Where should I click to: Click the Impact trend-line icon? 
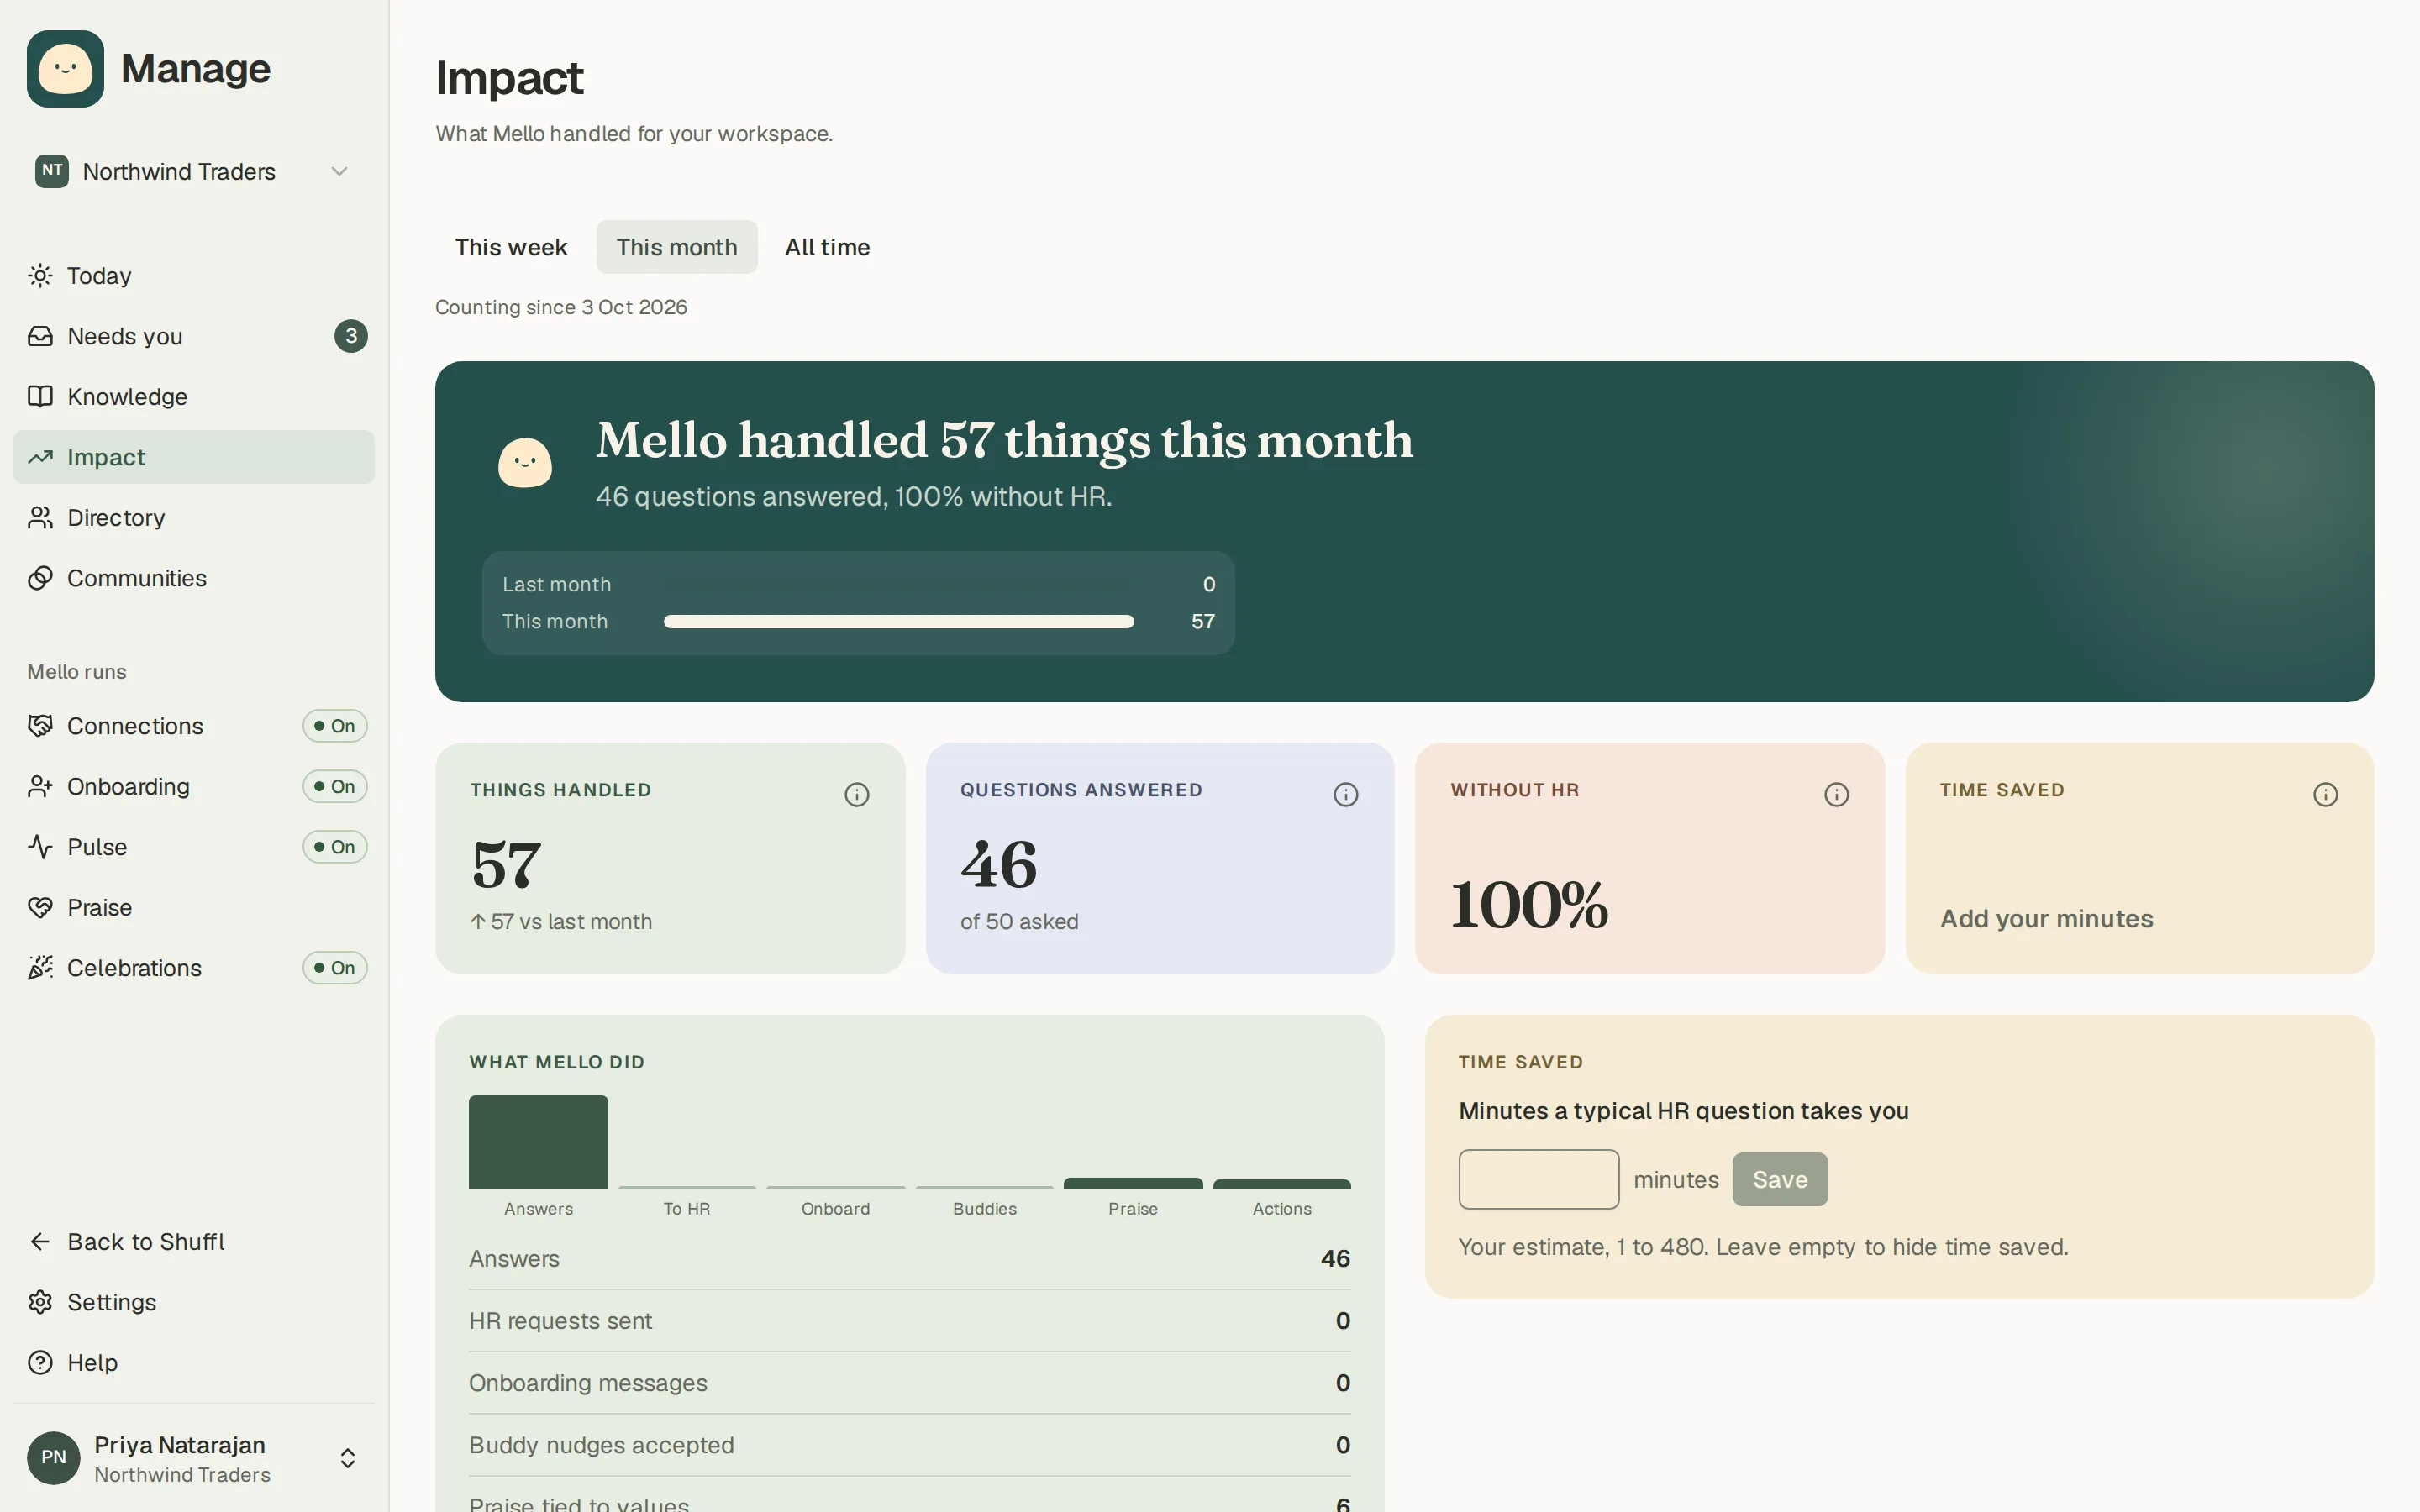pos(40,457)
